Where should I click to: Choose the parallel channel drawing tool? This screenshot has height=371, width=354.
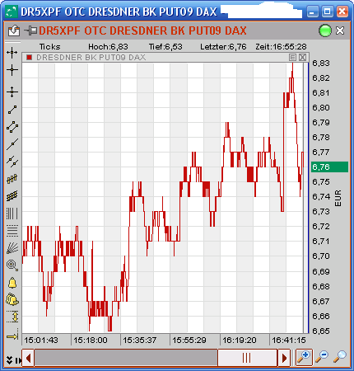[x=12, y=127]
